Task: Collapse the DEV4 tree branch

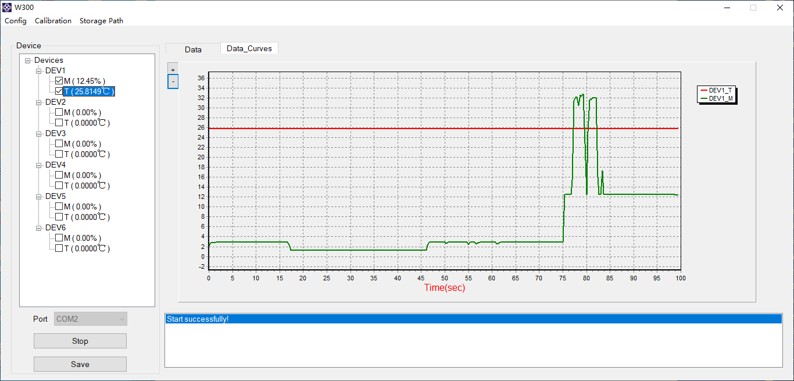Action: [x=39, y=165]
